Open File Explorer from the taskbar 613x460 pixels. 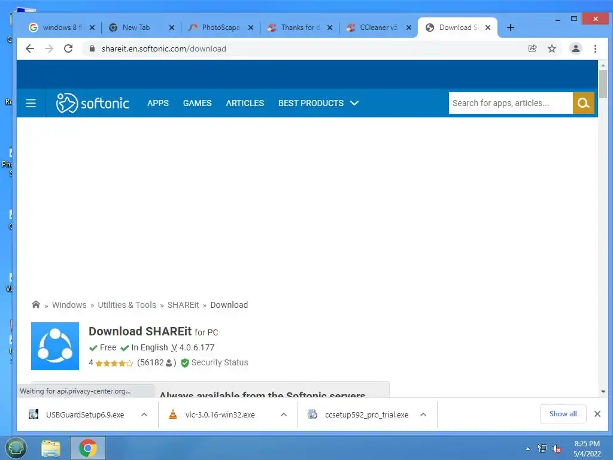[51, 448]
